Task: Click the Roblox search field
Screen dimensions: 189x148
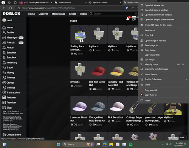Action: pyautogui.click(x=112, y=14)
